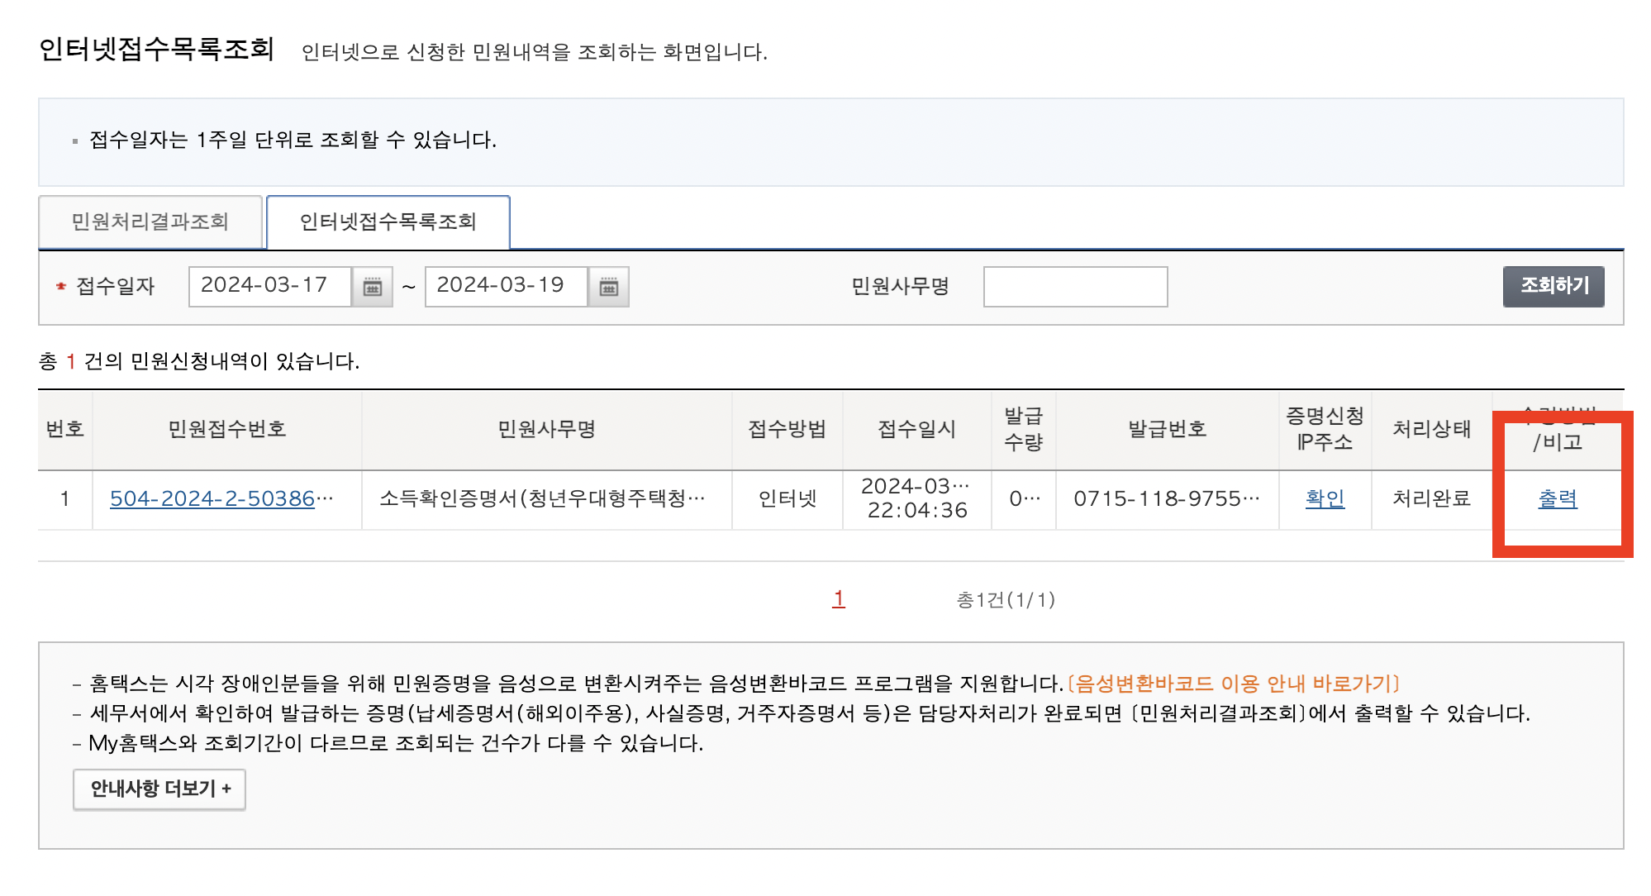
Task: Click the start date 2024-03-17 field
Action: tap(269, 286)
